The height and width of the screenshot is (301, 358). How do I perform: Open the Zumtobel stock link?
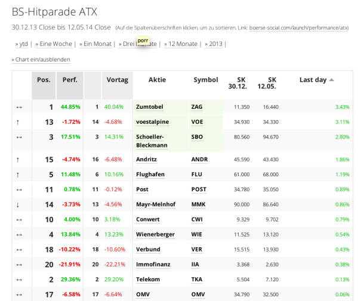[x=149, y=107]
